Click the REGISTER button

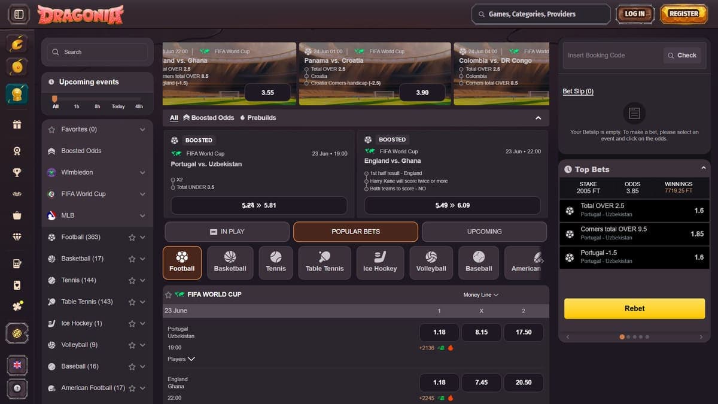683,14
